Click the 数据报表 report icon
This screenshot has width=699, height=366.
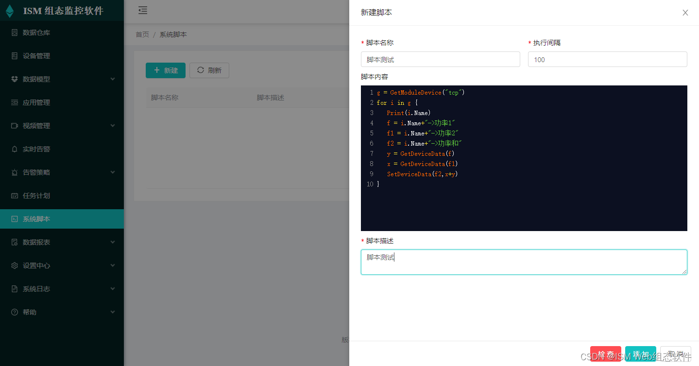click(15, 242)
